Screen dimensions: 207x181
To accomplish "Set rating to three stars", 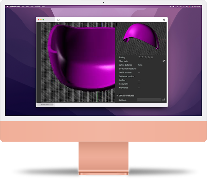I will pos(146,57).
